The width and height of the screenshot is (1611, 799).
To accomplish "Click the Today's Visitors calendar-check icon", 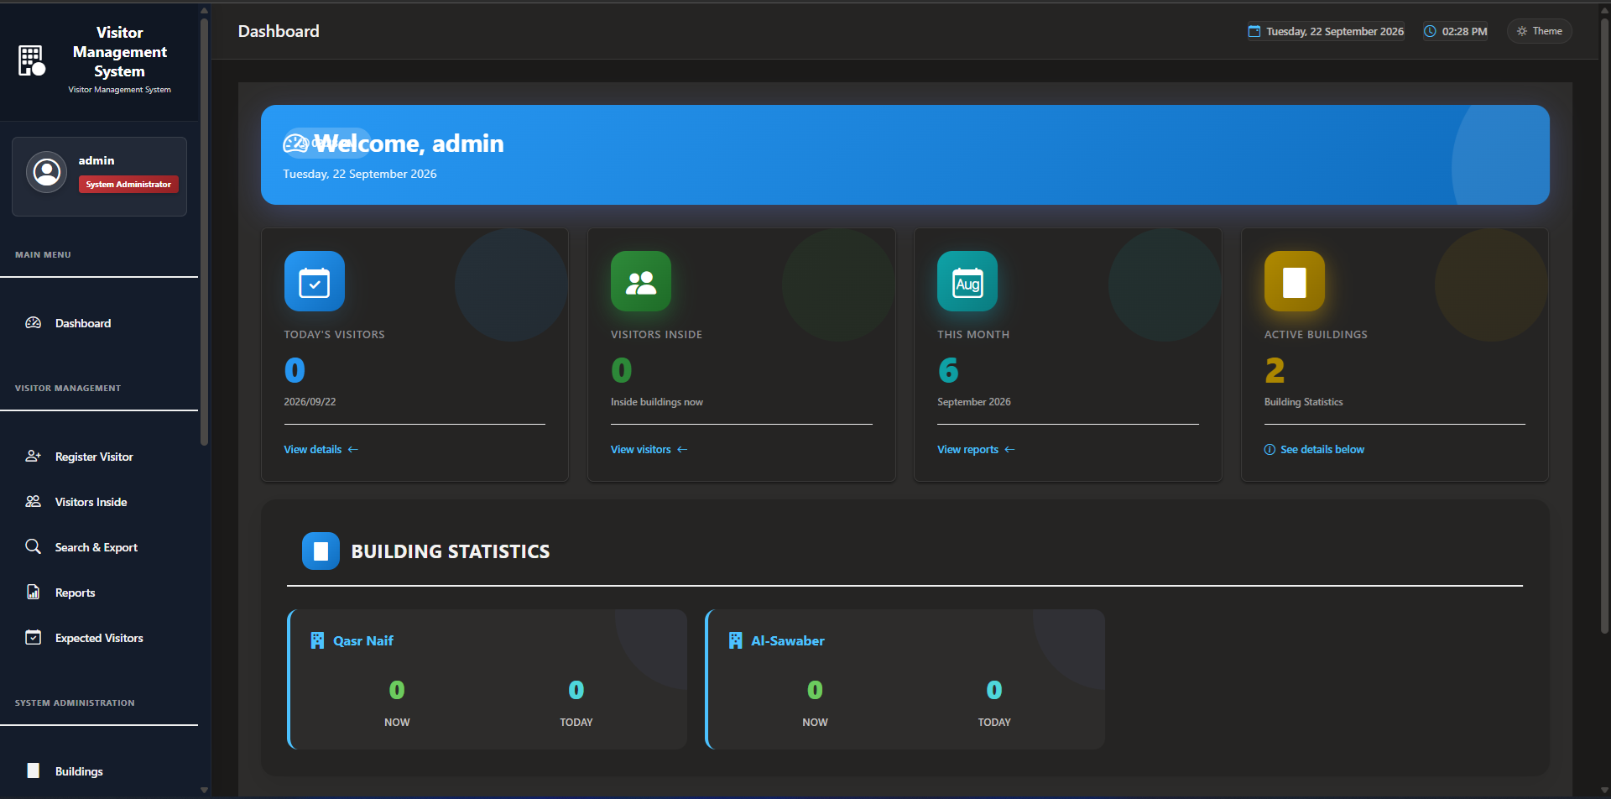I will click(315, 281).
